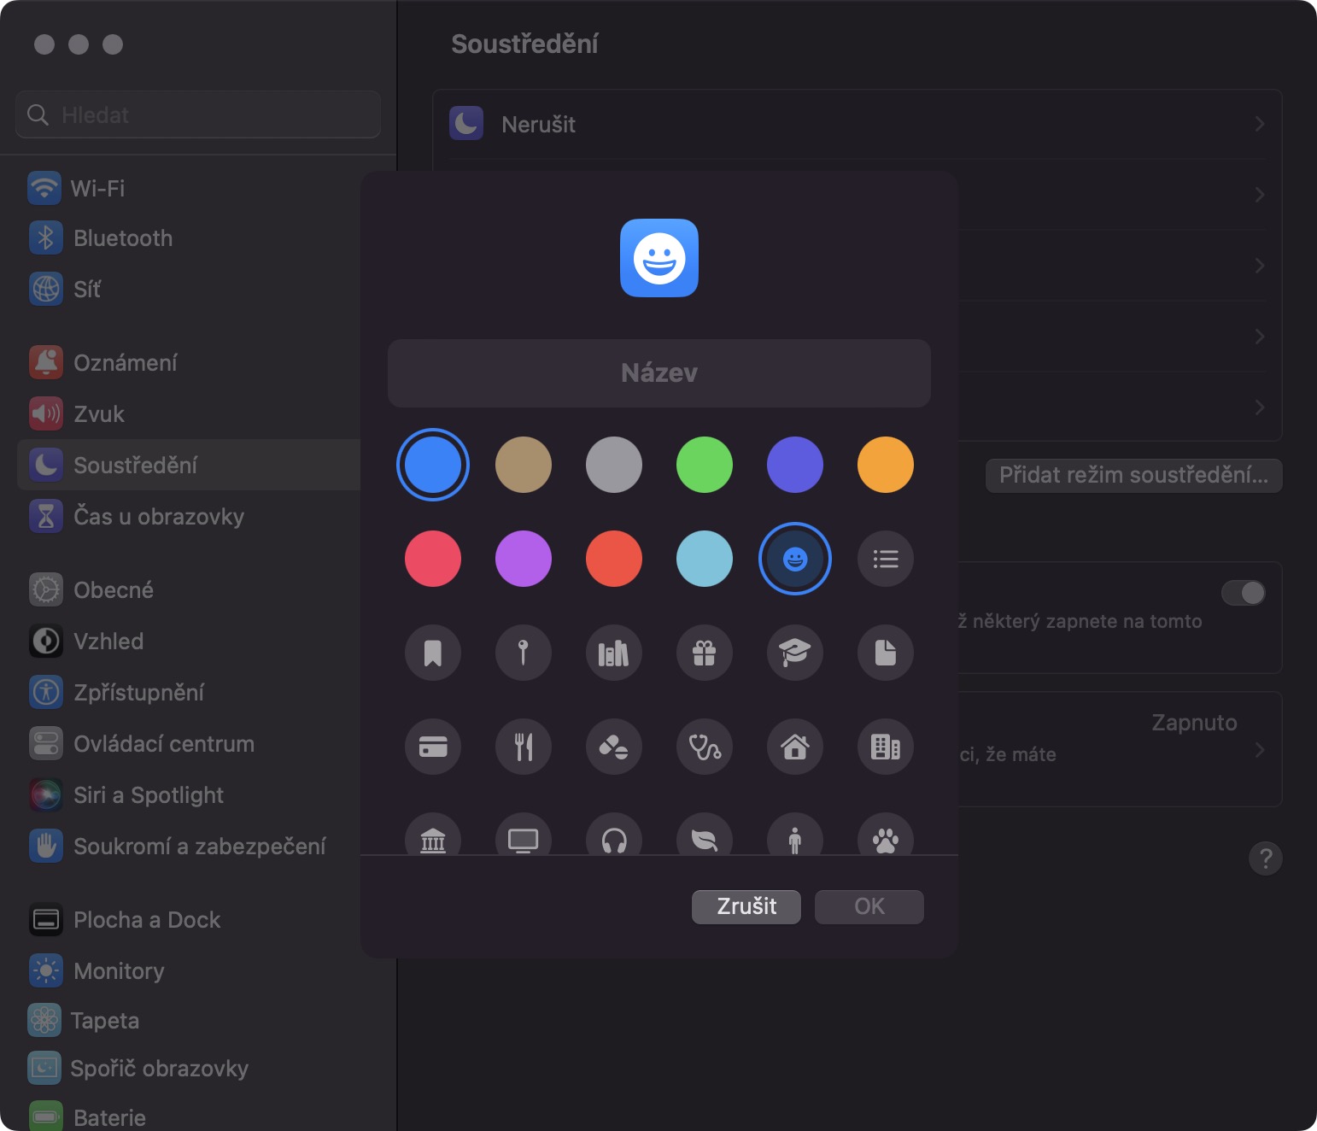Select the leaf focus icon
Image resolution: width=1317 pixels, height=1131 pixels.
click(x=705, y=834)
